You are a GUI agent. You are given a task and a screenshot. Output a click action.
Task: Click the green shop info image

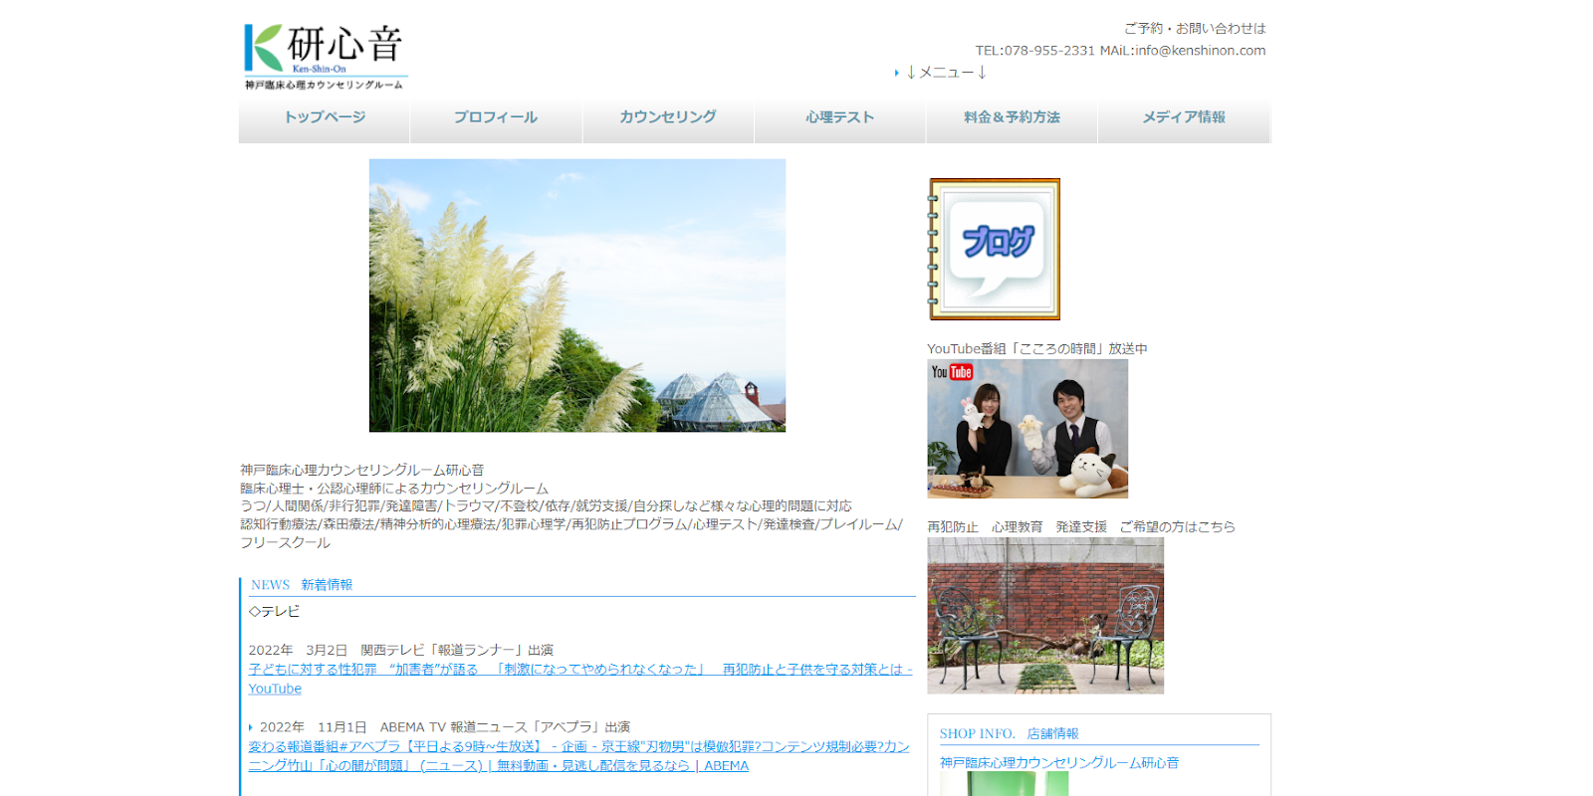pyautogui.click(x=1004, y=784)
